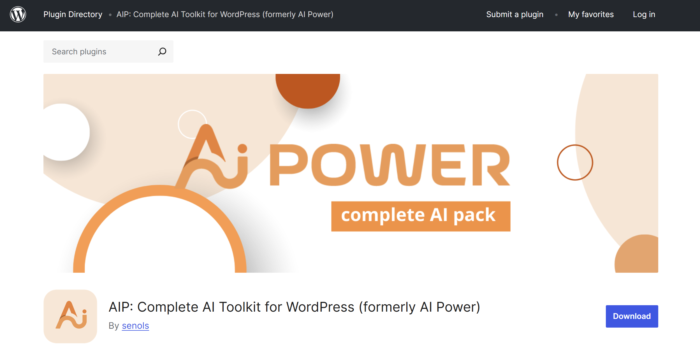Click the Log in link
This screenshot has width=700, height=350.
point(644,14)
